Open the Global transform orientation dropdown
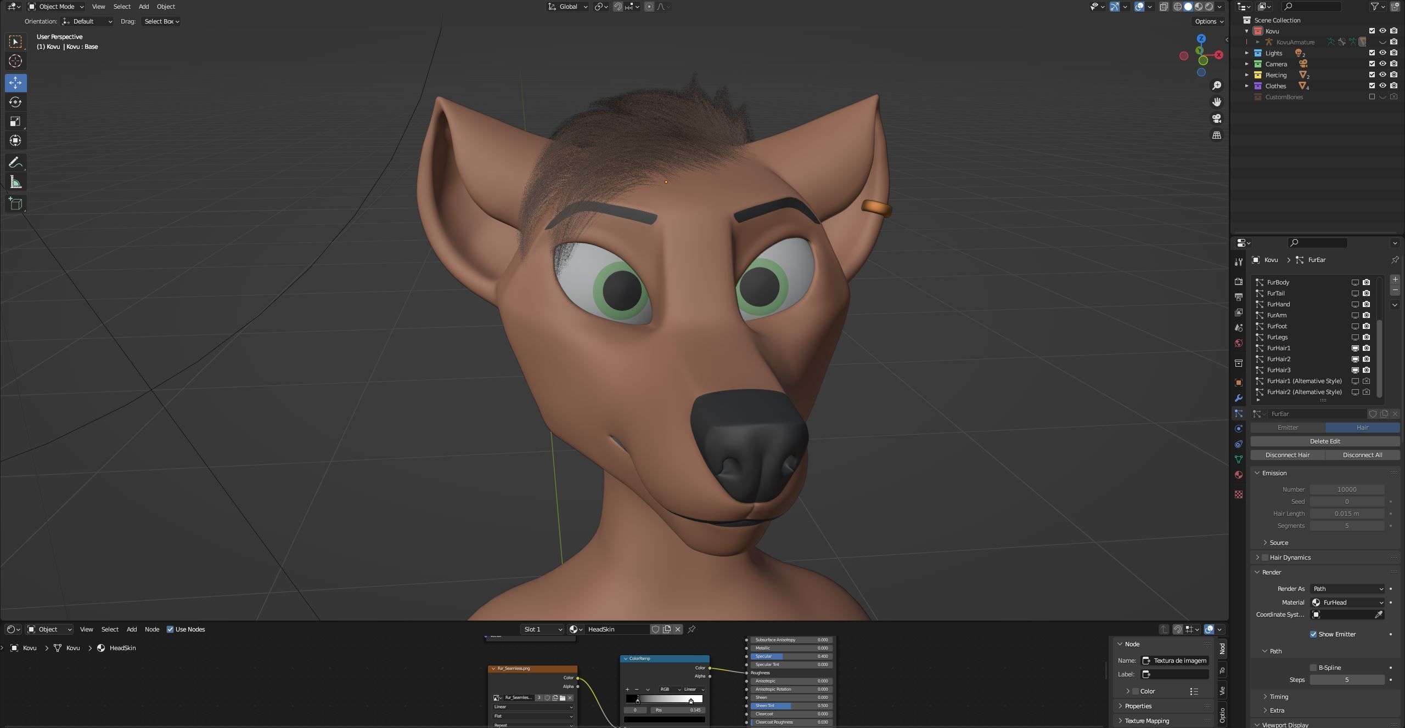The width and height of the screenshot is (1405, 728). point(568,7)
